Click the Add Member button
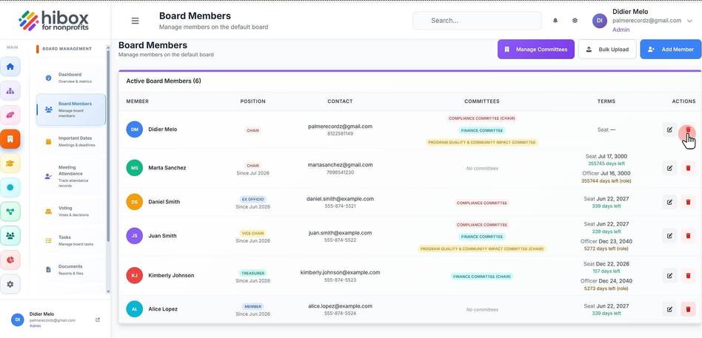This screenshot has width=702, height=338. click(671, 49)
